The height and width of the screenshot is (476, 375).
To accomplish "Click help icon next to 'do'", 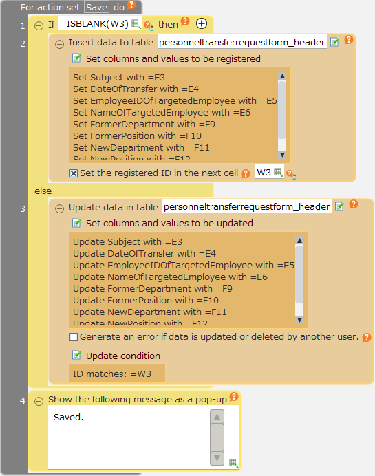I will click(131, 5).
